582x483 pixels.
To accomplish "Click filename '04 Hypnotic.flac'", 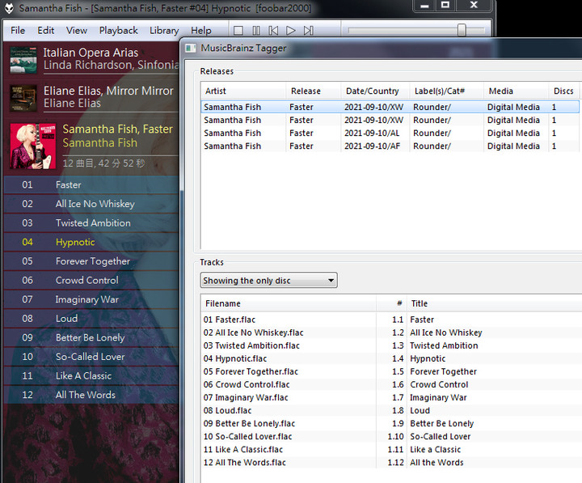I will tap(235, 358).
